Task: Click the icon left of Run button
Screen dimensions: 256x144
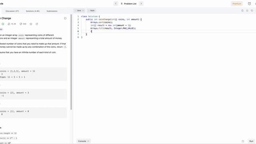Action: [x=243, y=141]
